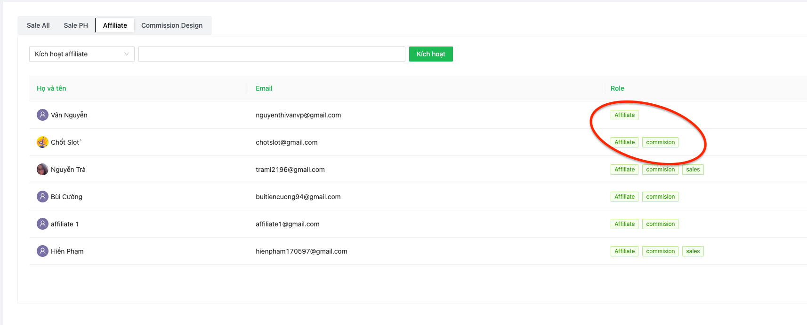Click Chốt Slot's yellow avatar icon
The height and width of the screenshot is (325, 807).
pos(42,142)
